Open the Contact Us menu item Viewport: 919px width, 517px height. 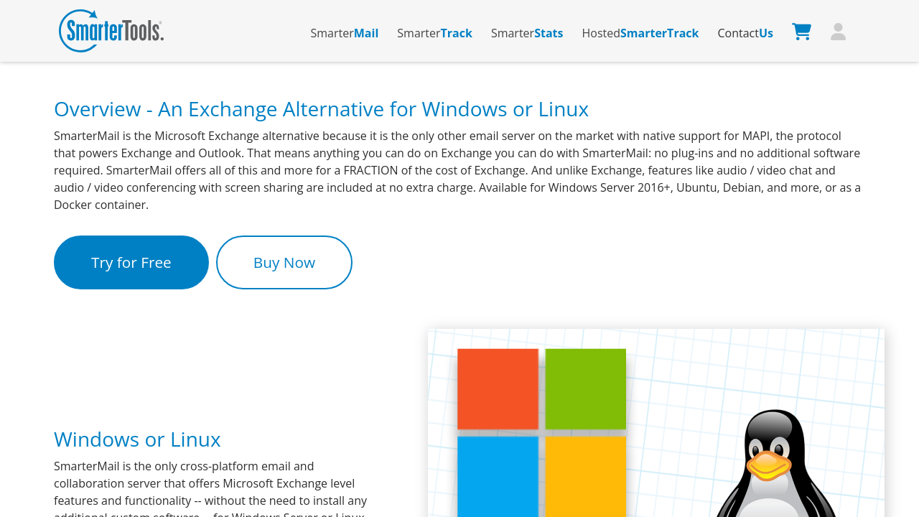[745, 33]
